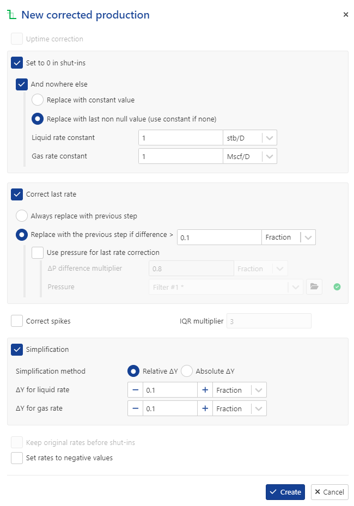Image resolution: width=354 pixels, height=506 pixels.
Task: Click the Gas rate constant label
Action: [59, 156]
